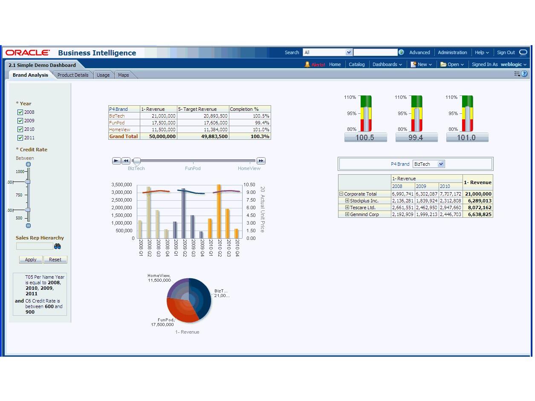Click the search go arrow icon
This screenshot has width=535, height=401.
point(401,52)
